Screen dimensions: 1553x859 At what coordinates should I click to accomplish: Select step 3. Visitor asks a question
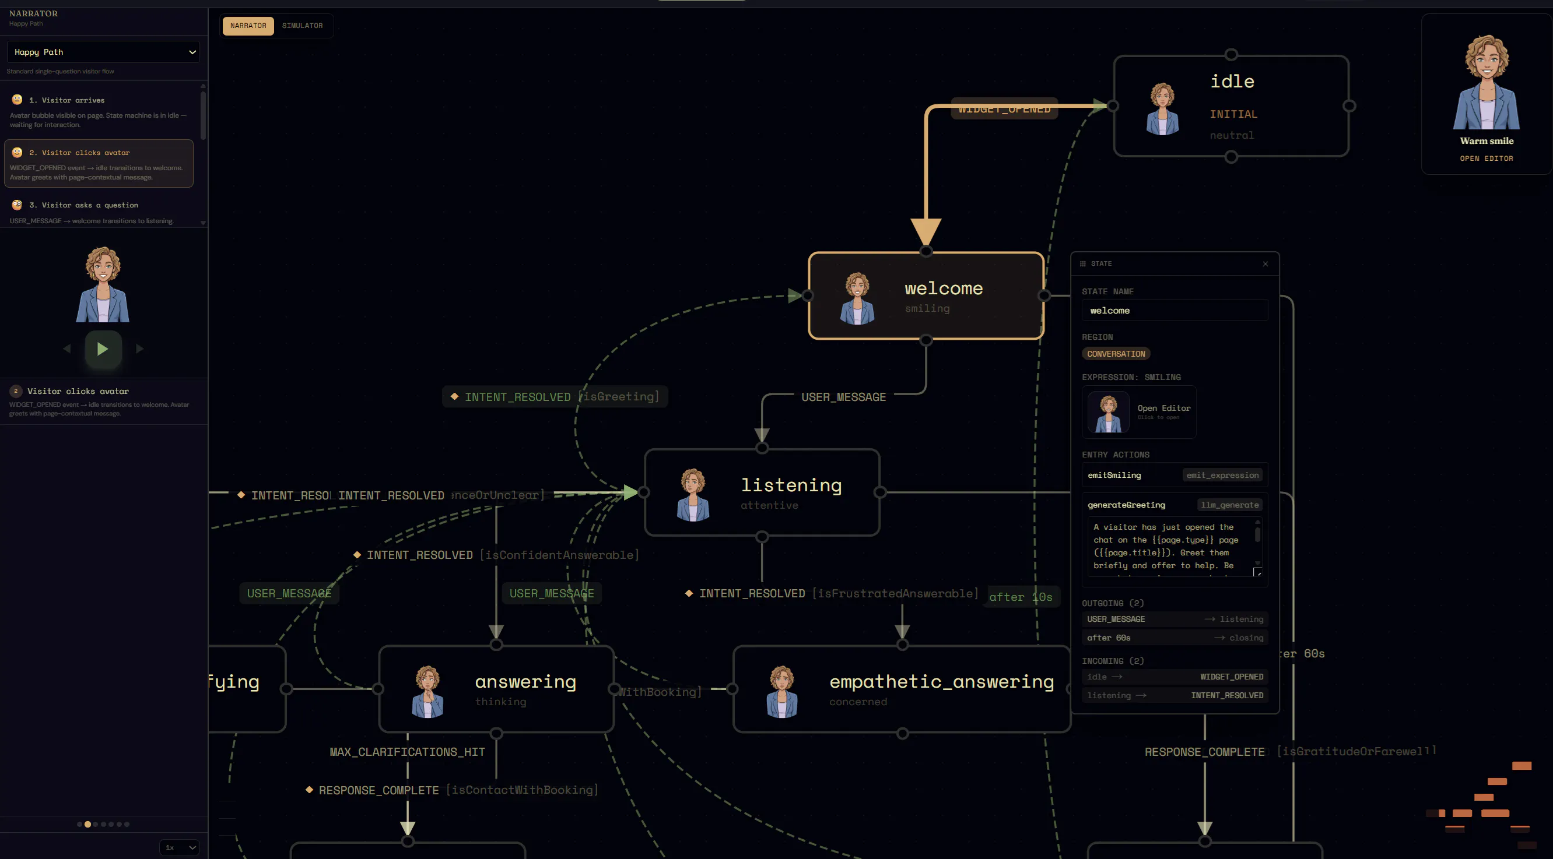click(100, 212)
